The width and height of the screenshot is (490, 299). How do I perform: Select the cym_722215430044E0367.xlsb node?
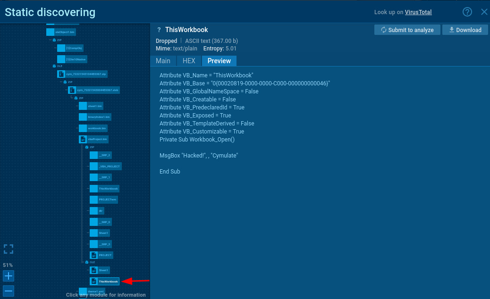[93, 90]
